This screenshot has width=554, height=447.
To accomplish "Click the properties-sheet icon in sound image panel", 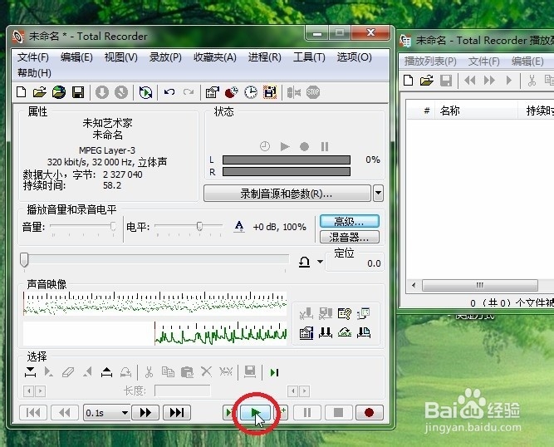I will pos(306,332).
